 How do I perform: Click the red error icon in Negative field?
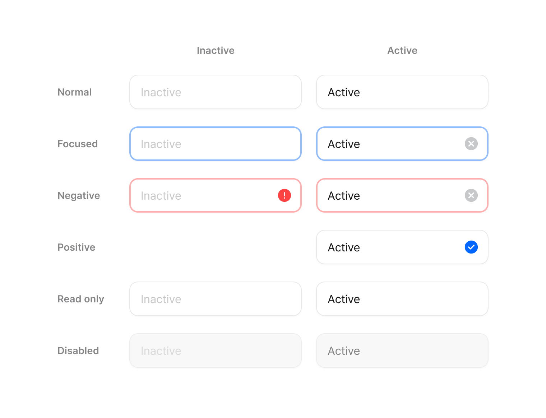pyautogui.click(x=284, y=195)
